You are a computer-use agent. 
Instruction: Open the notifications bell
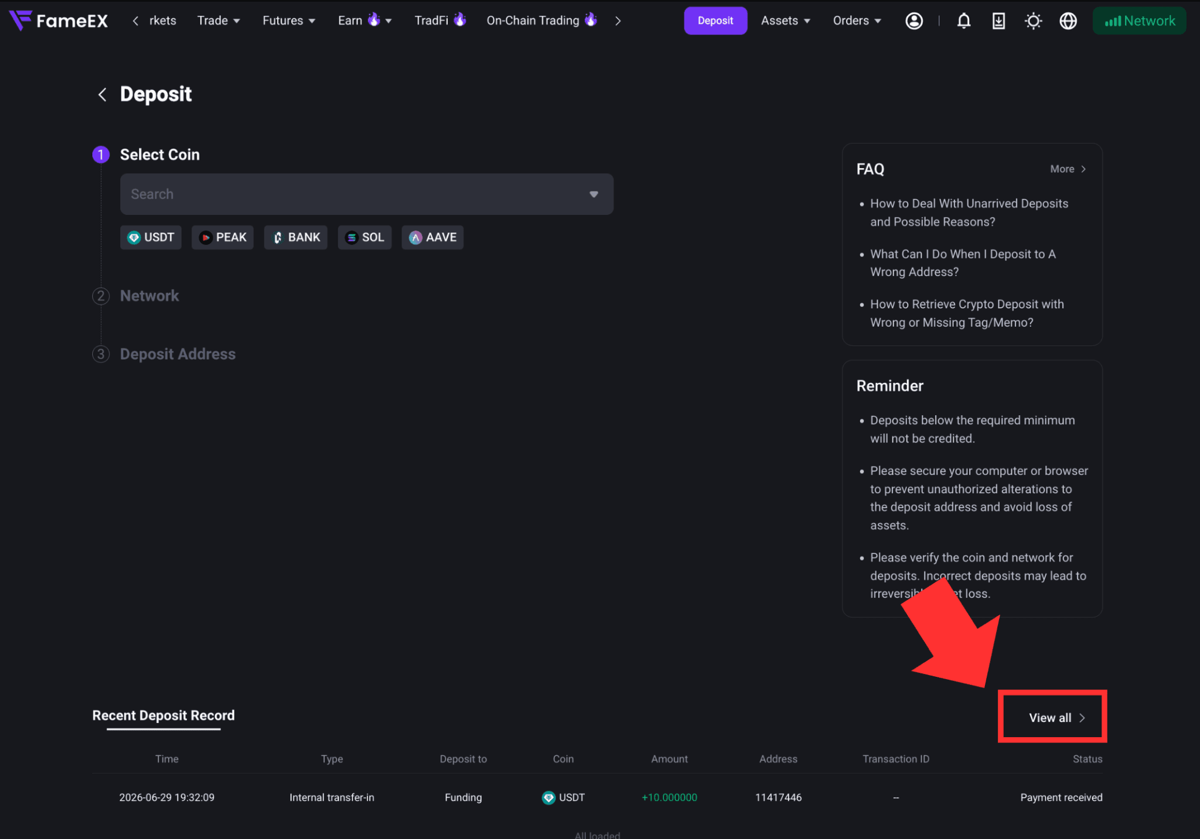(x=964, y=21)
